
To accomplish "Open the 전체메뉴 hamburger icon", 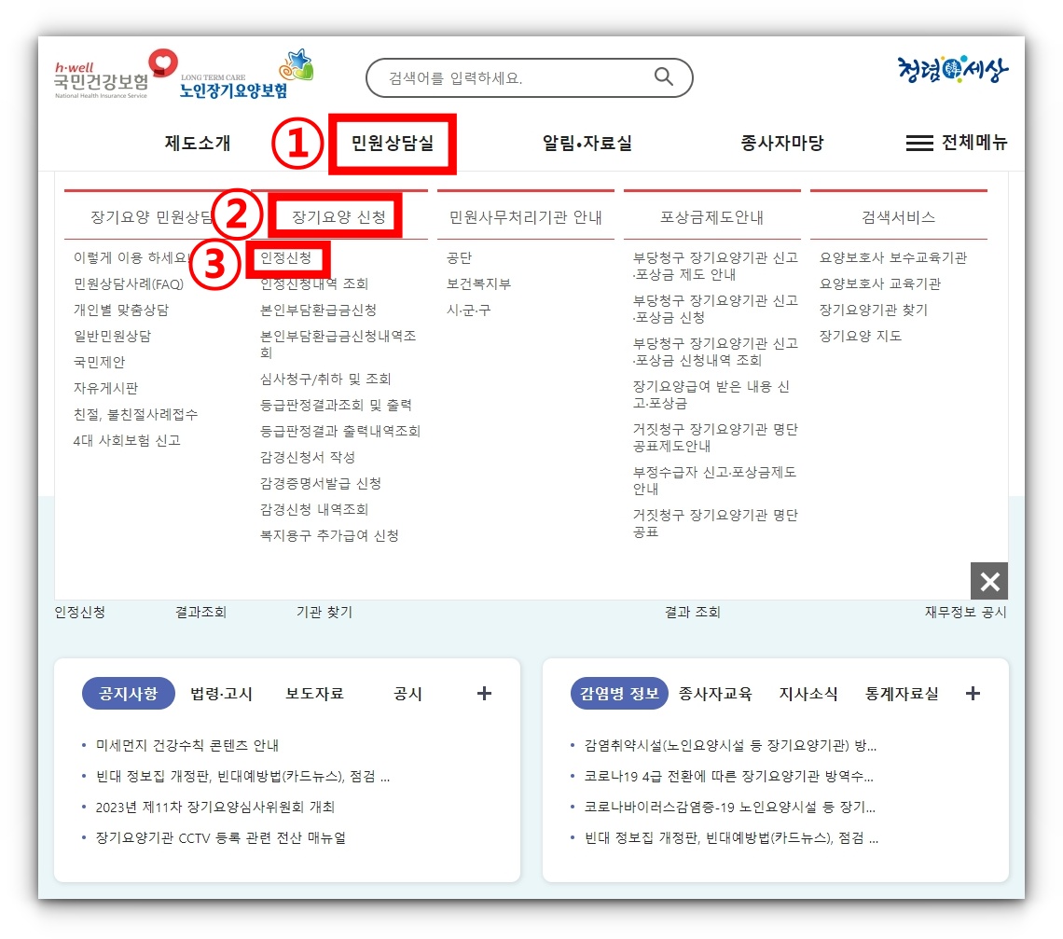I will click(918, 143).
